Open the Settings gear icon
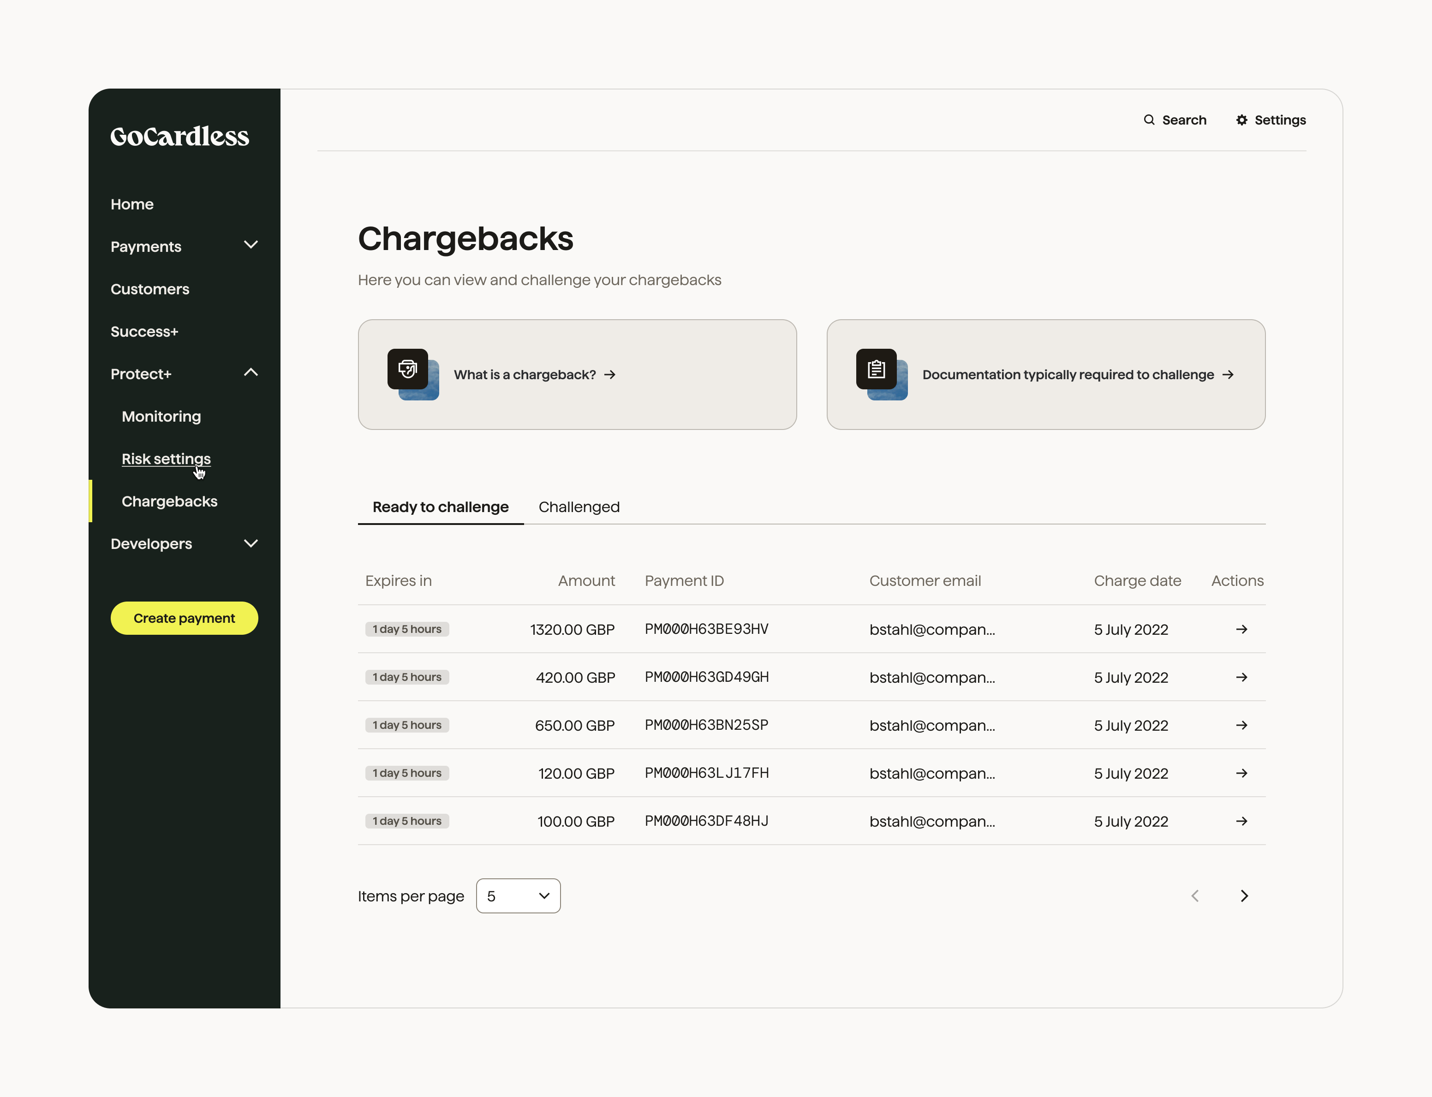This screenshot has width=1432, height=1097. pos(1241,119)
